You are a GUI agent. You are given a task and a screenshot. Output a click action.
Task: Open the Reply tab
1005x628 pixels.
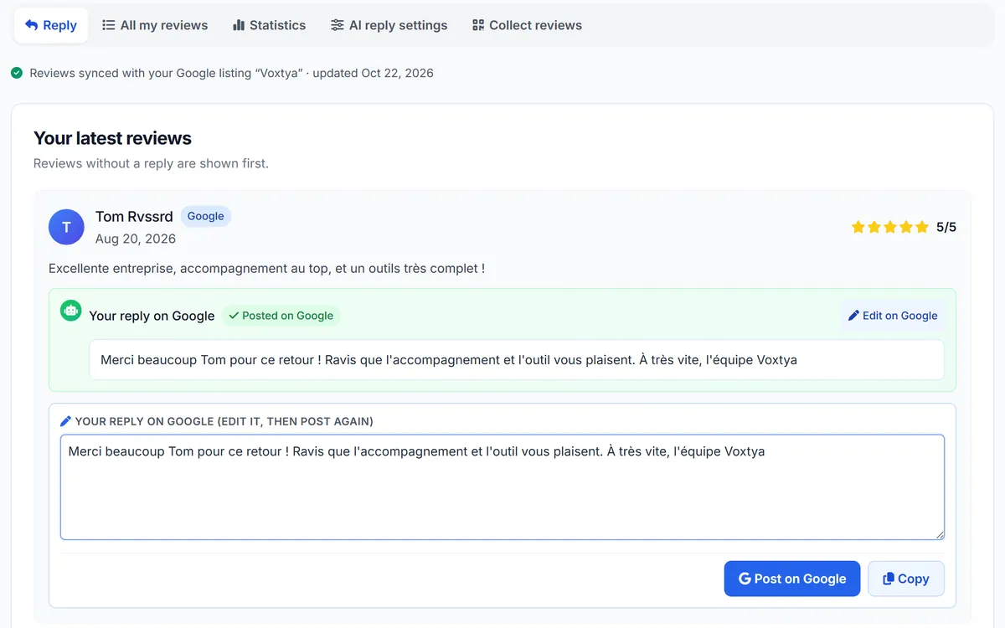tap(51, 25)
